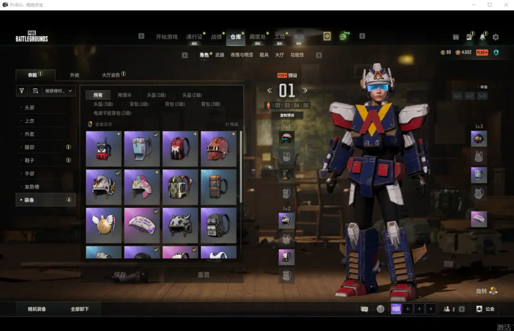Viewport: 514px width, 331px height.
Task: Open the leftmost top-right panel icon beside news
Action: [456, 37]
